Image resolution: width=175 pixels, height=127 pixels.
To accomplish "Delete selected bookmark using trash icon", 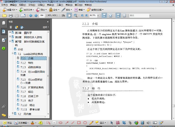I will pyautogui.click(x=11, y=27).
